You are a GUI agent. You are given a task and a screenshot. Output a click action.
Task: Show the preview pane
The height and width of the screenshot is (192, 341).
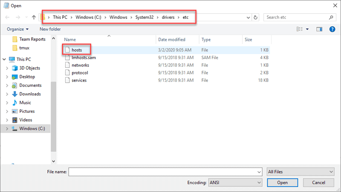coord(319,29)
